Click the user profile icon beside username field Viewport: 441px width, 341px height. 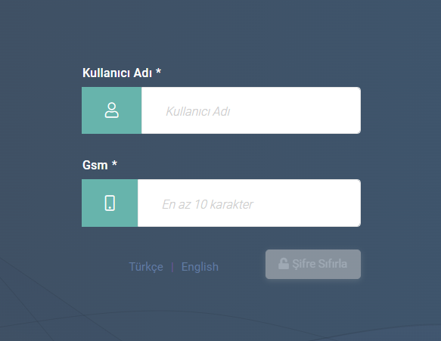coord(112,110)
